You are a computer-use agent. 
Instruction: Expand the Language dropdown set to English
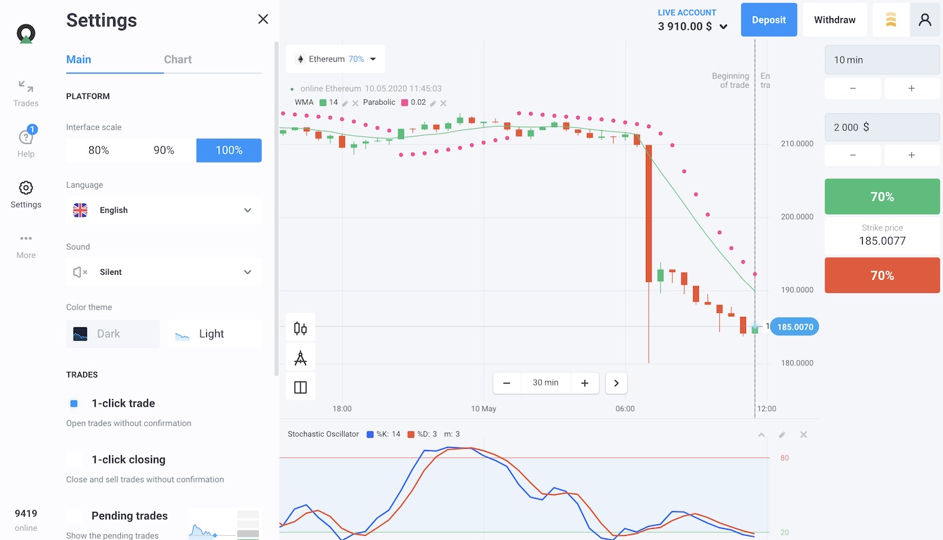click(163, 210)
